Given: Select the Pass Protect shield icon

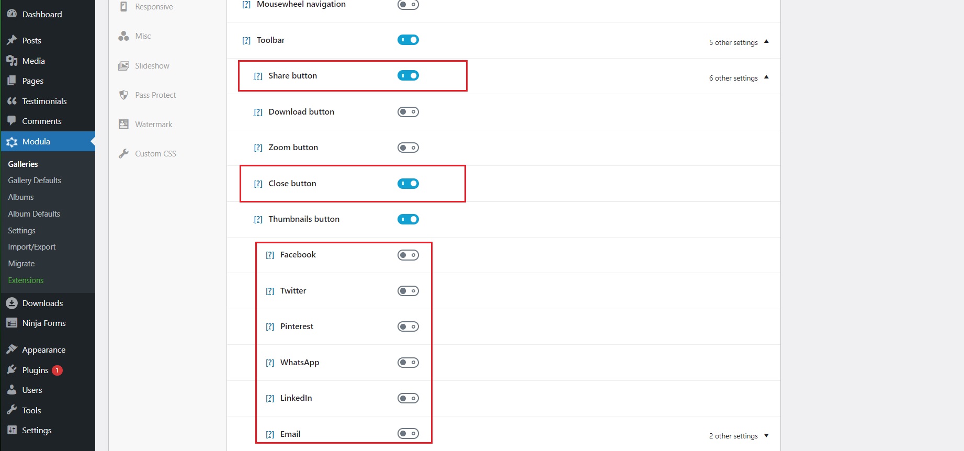Looking at the screenshot, I should (123, 95).
